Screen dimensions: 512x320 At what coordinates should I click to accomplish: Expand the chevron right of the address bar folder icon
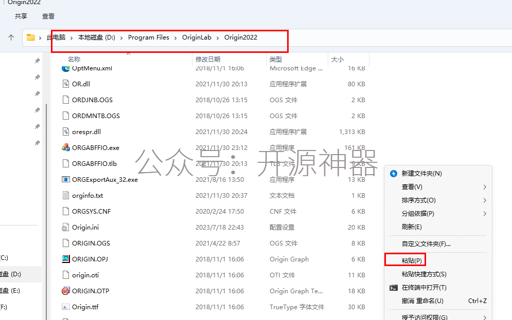pyautogui.click(x=40, y=38)
